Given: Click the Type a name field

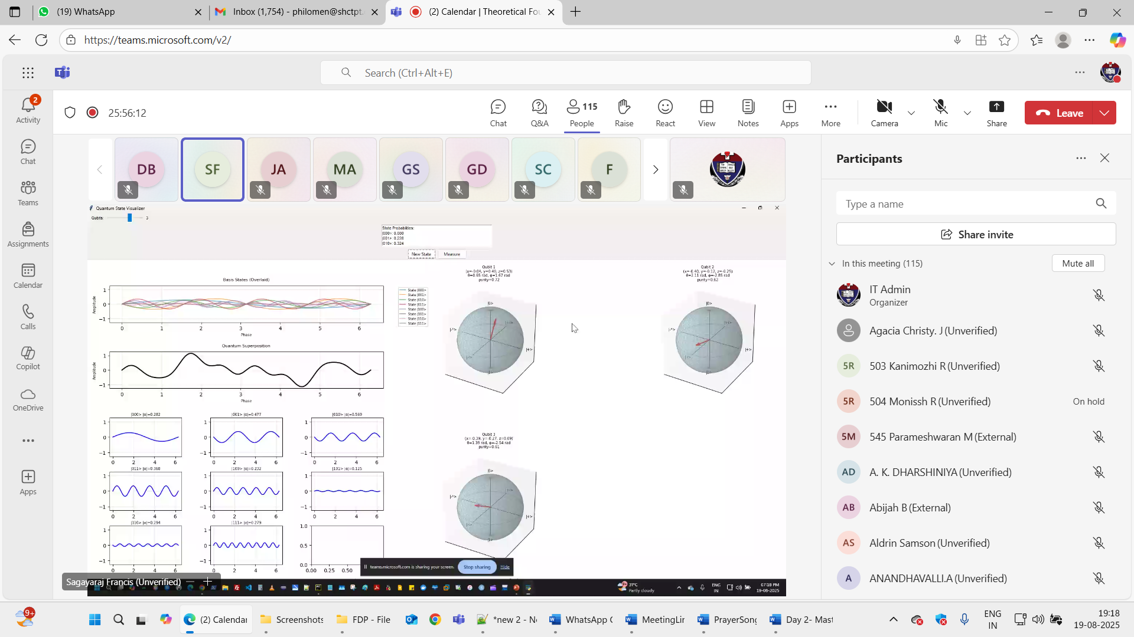Looking at the screenshot, I should tap(976, 203).
